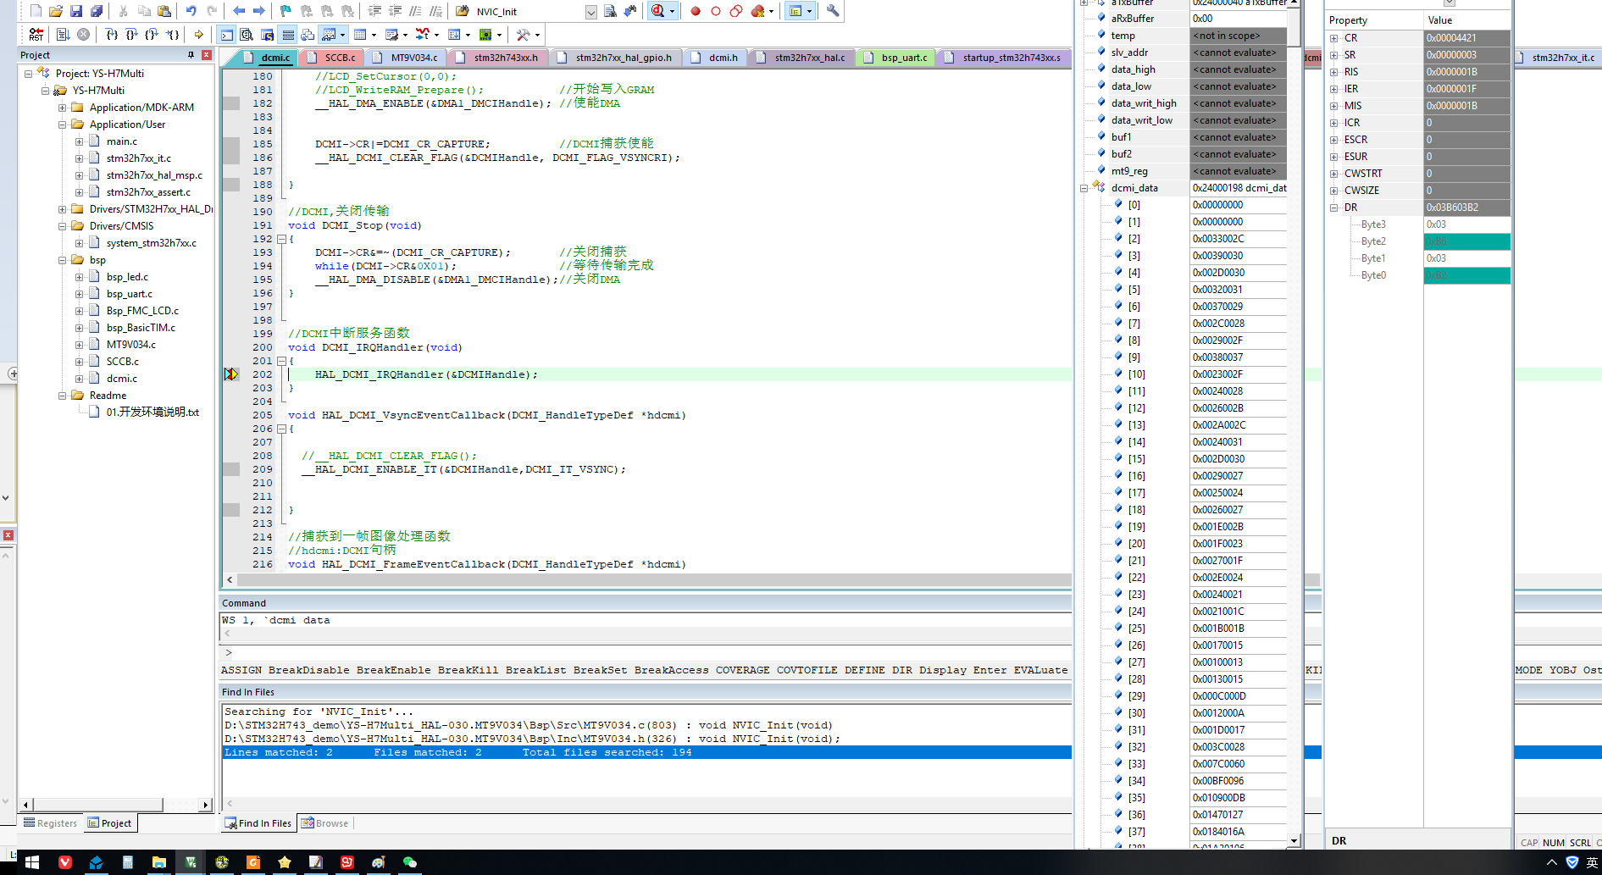Image resolution: width=1602 pixels, height=875 pixels.
Task: Navigate backwards with the blue left arrow
Action: (239, 11)
